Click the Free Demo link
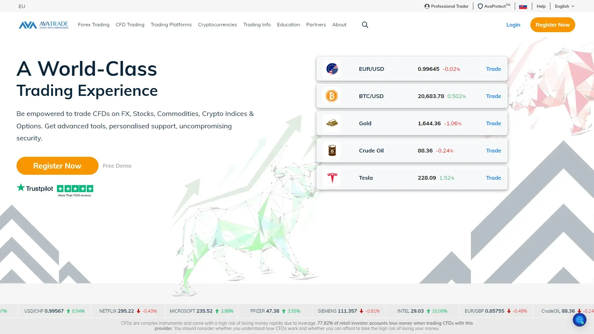 pyautogui.click(x=117, y=166)
